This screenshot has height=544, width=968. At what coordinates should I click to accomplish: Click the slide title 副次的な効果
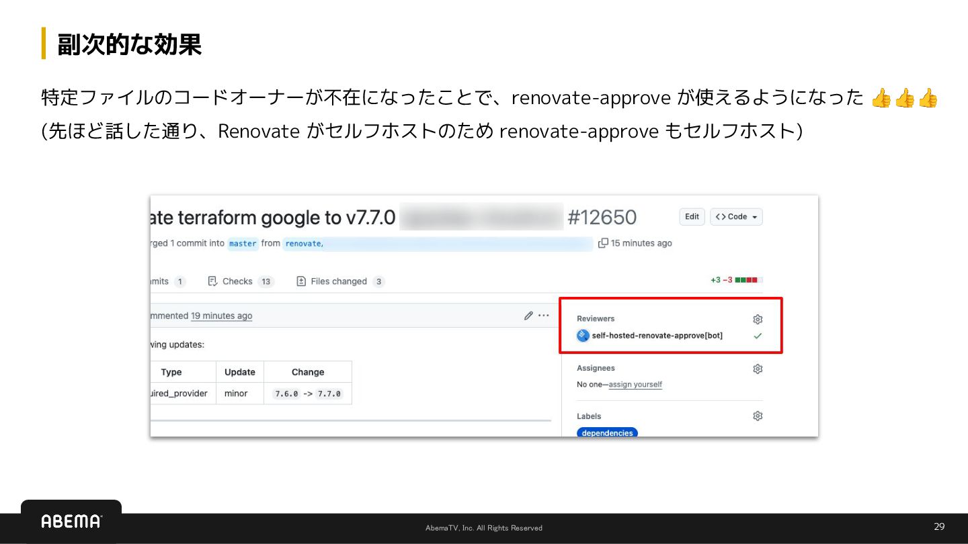[x=129, y=44]
